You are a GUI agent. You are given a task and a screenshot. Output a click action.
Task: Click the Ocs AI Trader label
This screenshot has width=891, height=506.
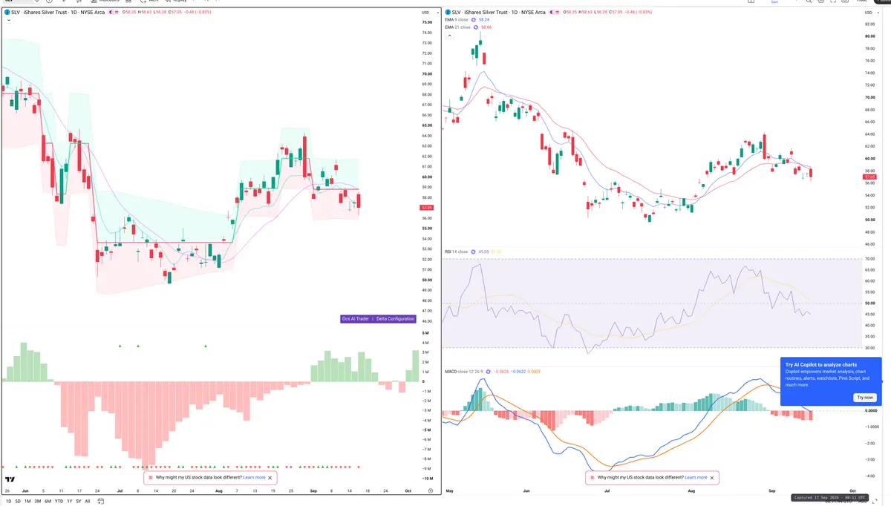coord(356,318)
